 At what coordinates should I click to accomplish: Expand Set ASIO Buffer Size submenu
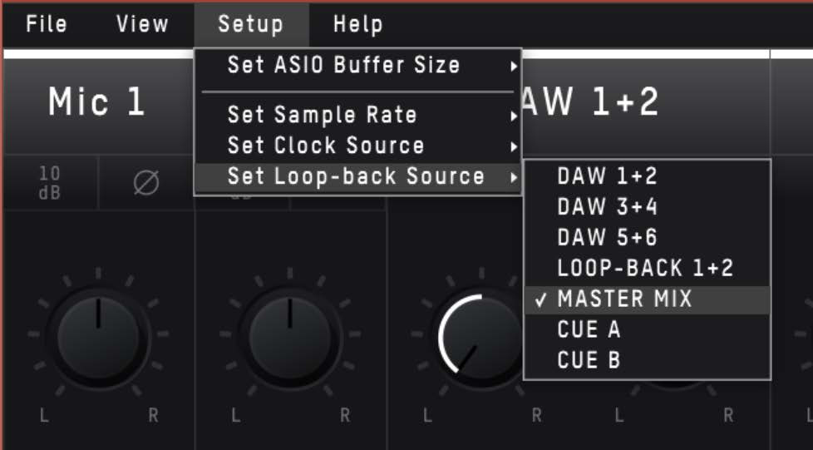357,66
